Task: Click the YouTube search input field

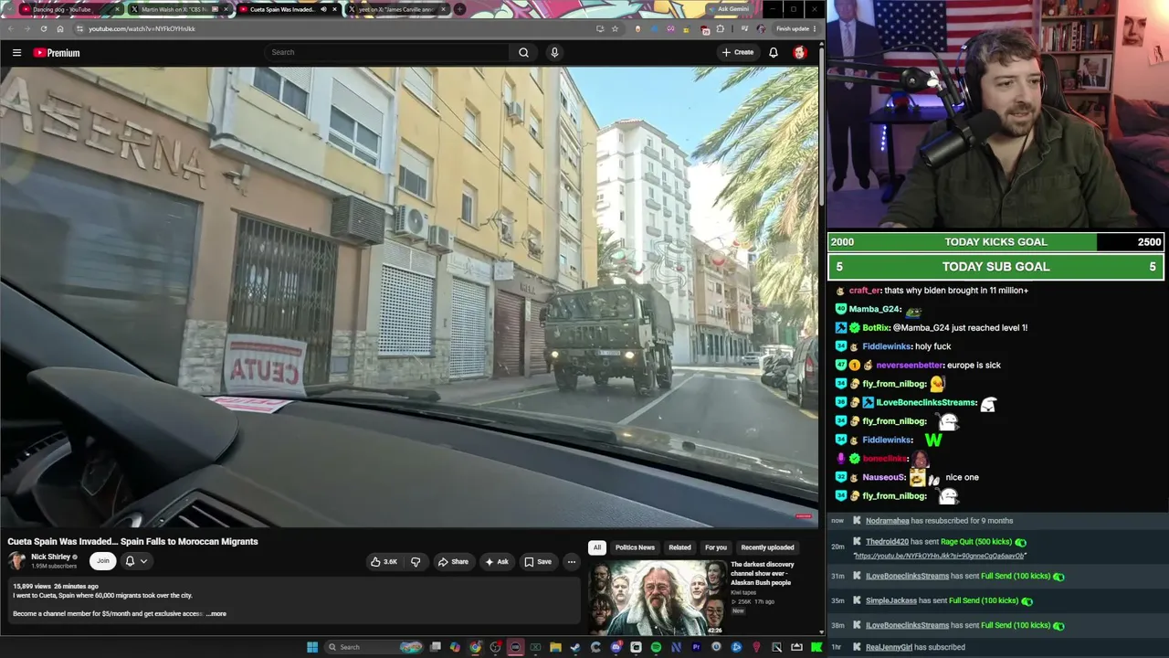Action: pos(388,52)
